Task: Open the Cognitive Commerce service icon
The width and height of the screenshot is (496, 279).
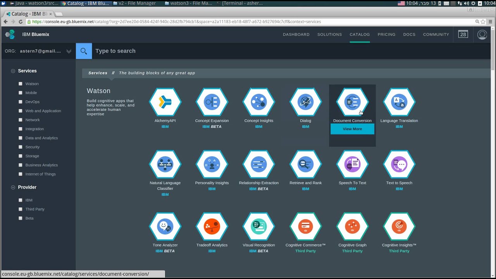Action: 305,226
